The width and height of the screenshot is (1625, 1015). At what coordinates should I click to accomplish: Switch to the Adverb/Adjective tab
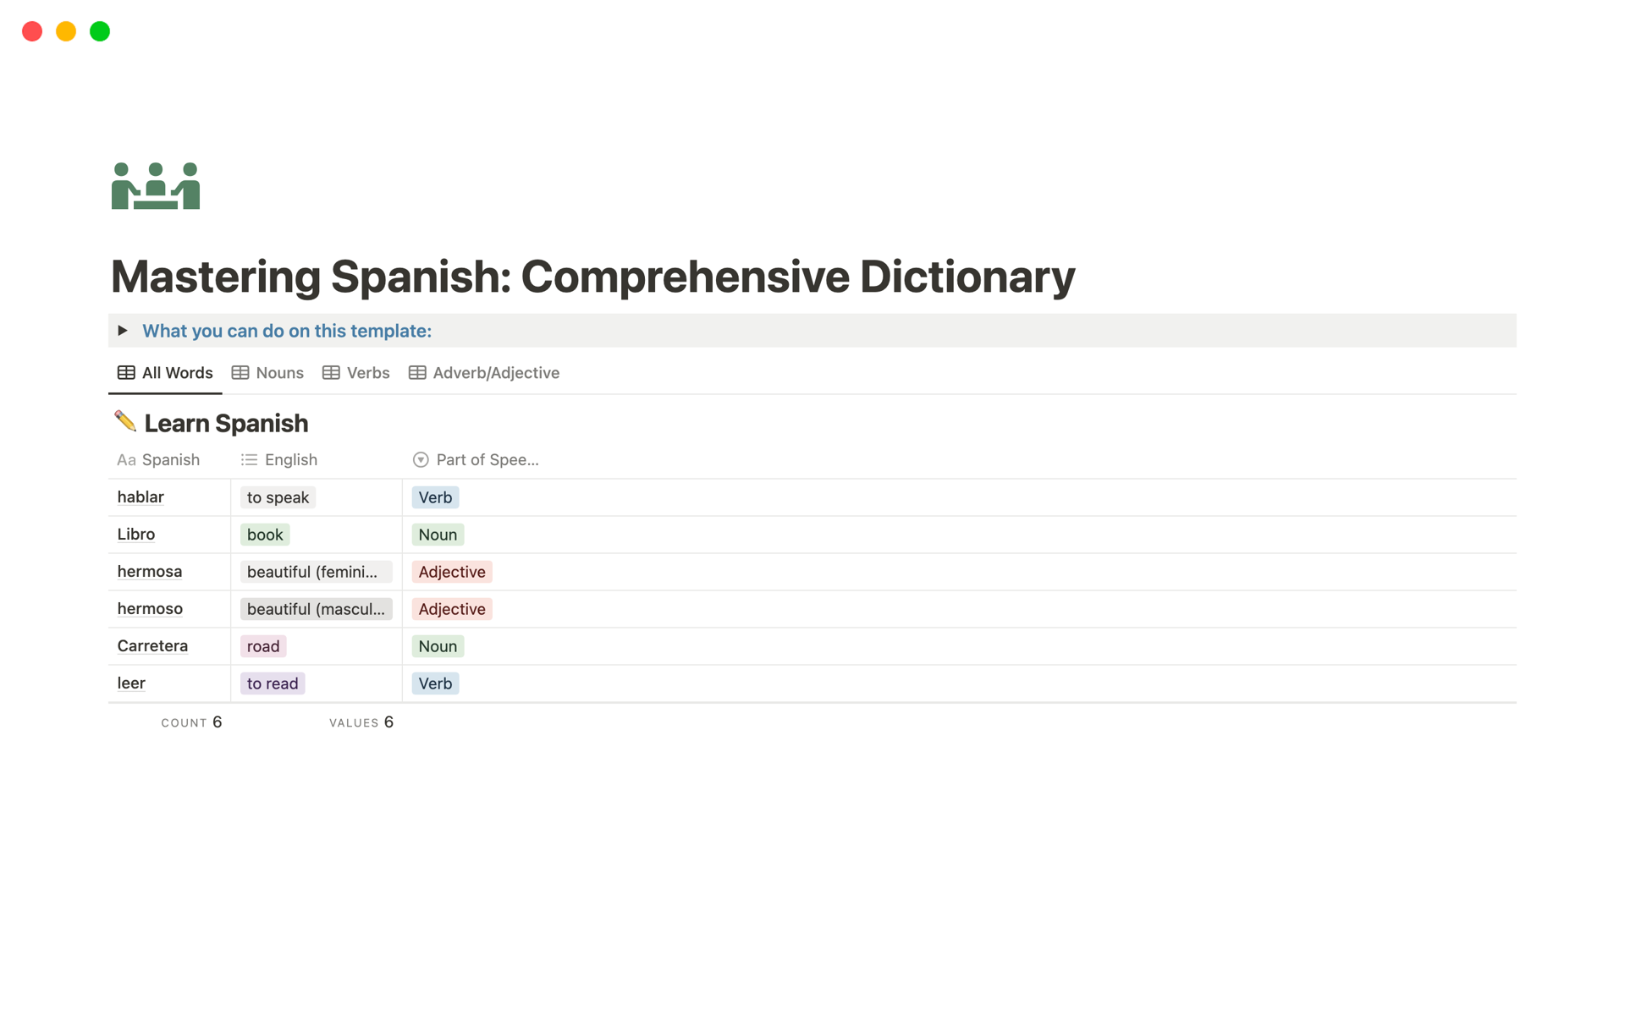click(x=495, y=373)
